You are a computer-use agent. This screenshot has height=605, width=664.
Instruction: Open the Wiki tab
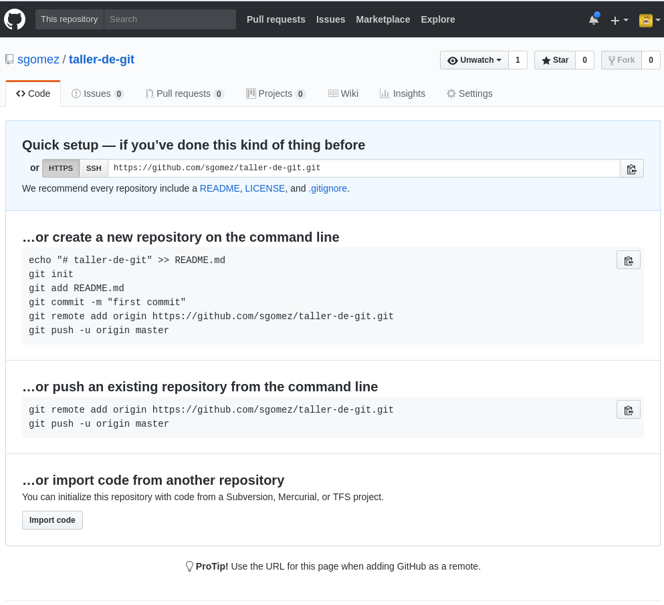click(x=343, y=93)
